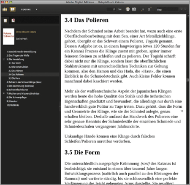The height and width of the screenshot is (185, 190).
Task: Click the 3.4 Das Polieren heading
Action: pos(87,20)
